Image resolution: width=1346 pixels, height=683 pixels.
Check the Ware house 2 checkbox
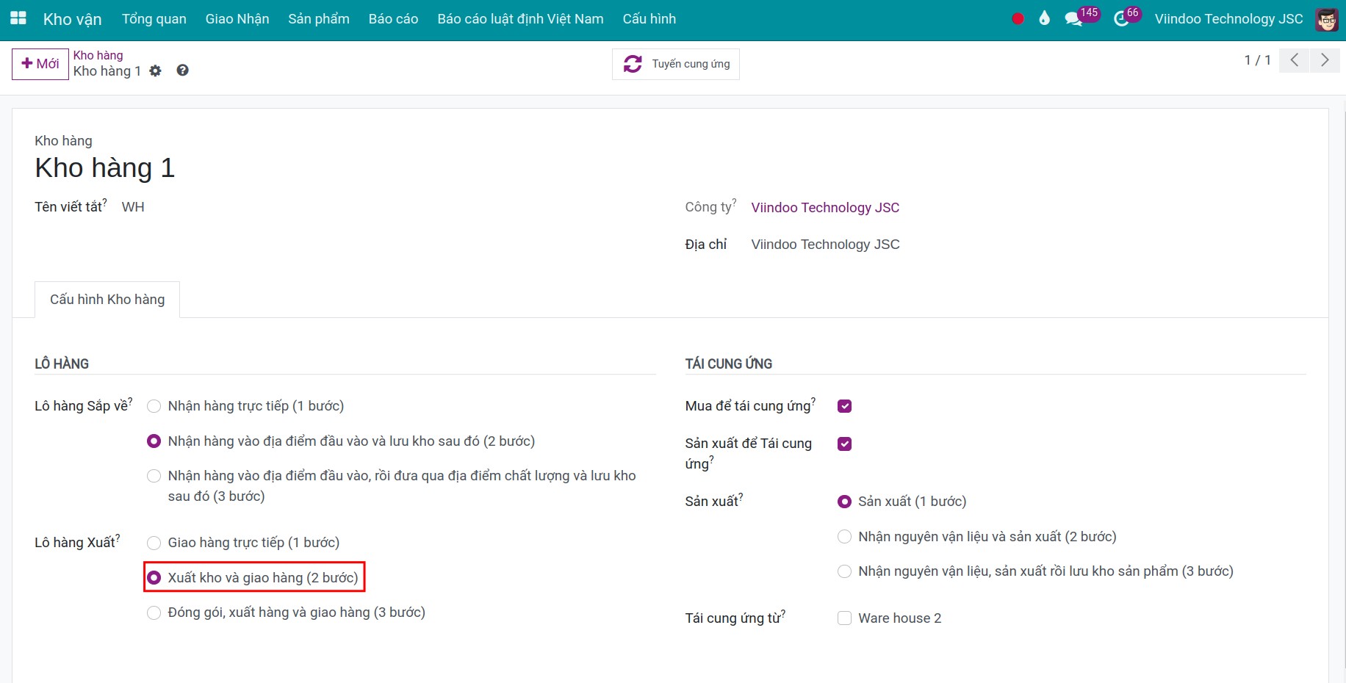tap(844, 618)
